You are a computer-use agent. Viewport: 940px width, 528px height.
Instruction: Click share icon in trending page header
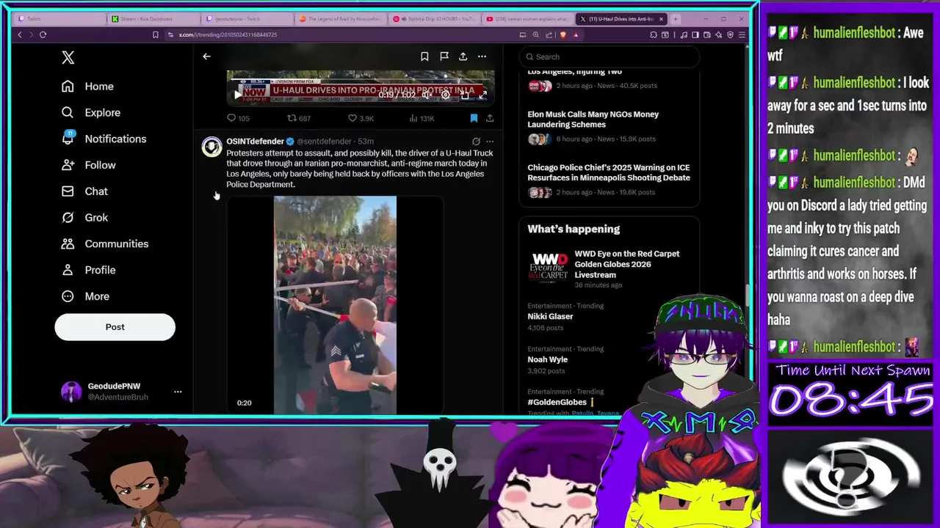pos(463,56)
